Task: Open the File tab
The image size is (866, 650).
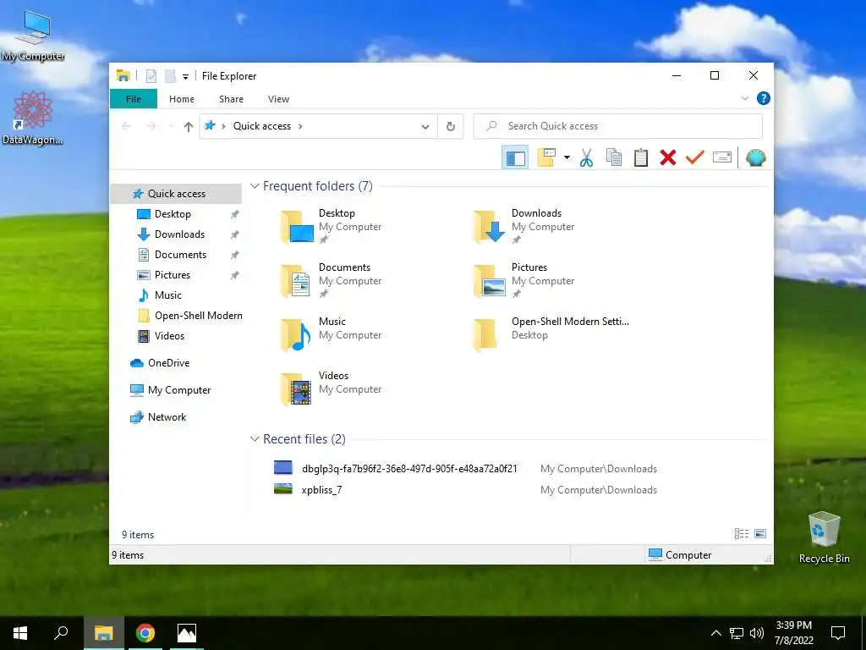Action: (x=134, y=99)
